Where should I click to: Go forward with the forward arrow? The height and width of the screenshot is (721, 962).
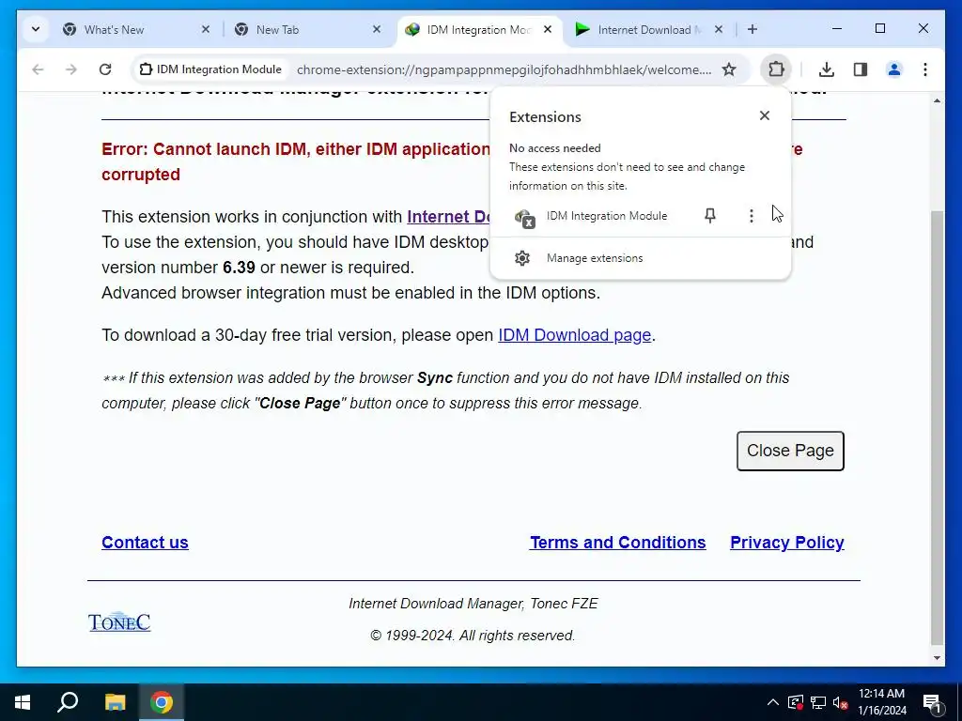(x=71, y=69)
